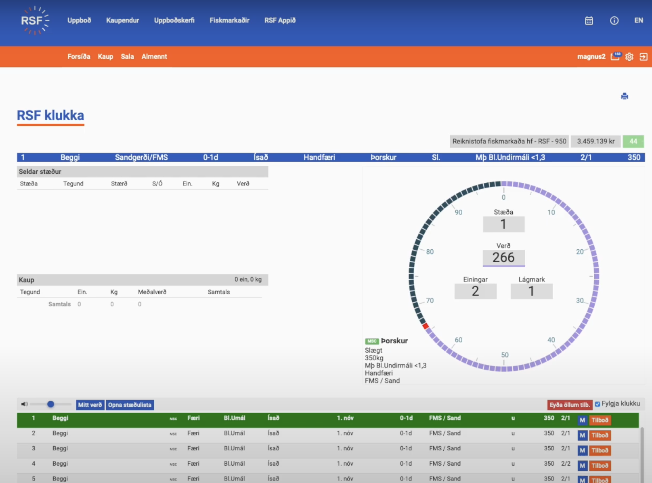Go to Forsíða tab

[79, 56]
